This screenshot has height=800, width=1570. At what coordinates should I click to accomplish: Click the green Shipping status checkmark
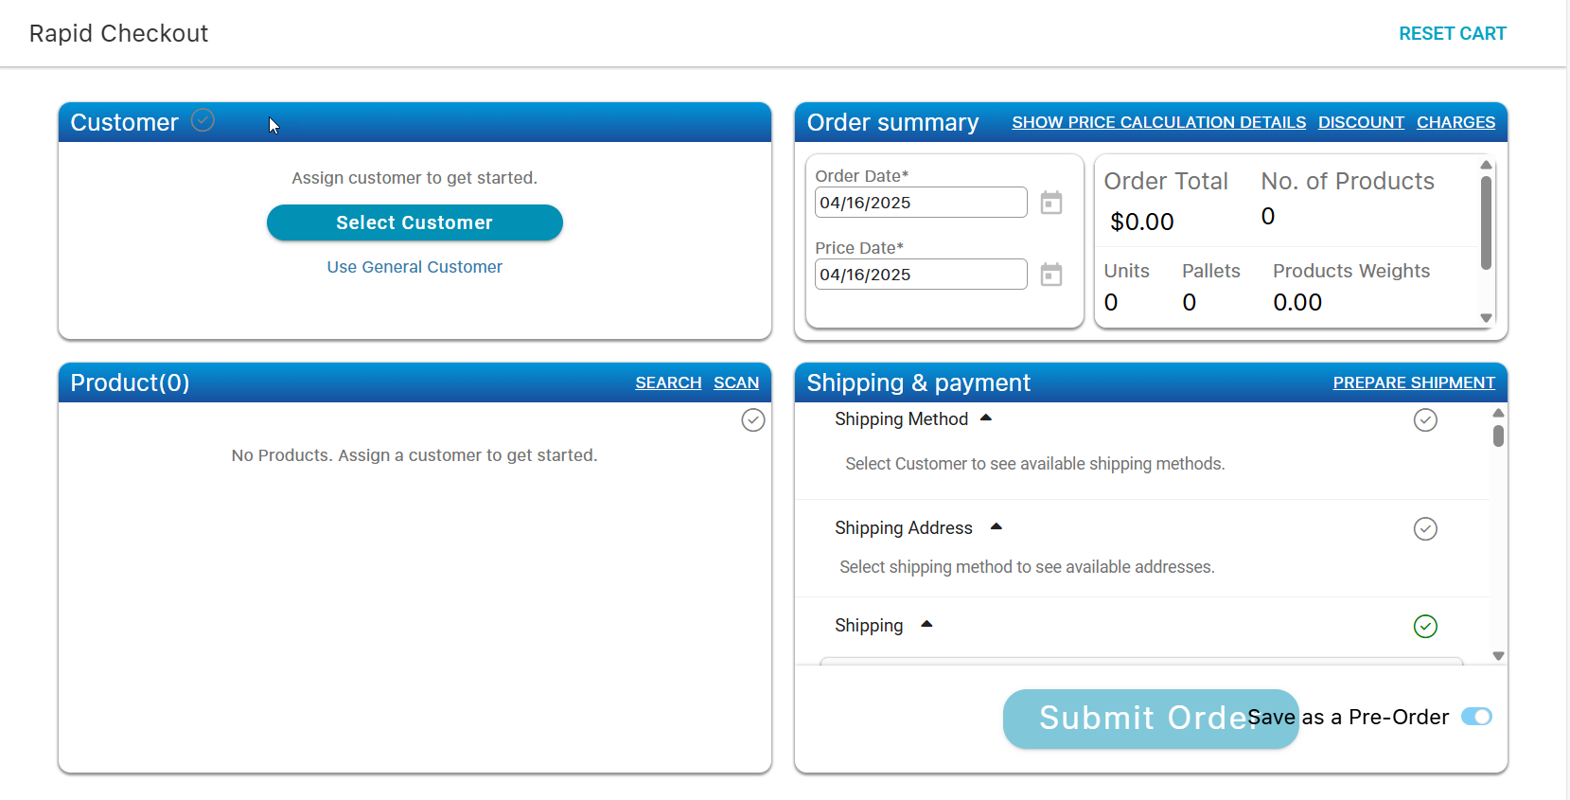pyautogui.click(x=1424, y=627)
